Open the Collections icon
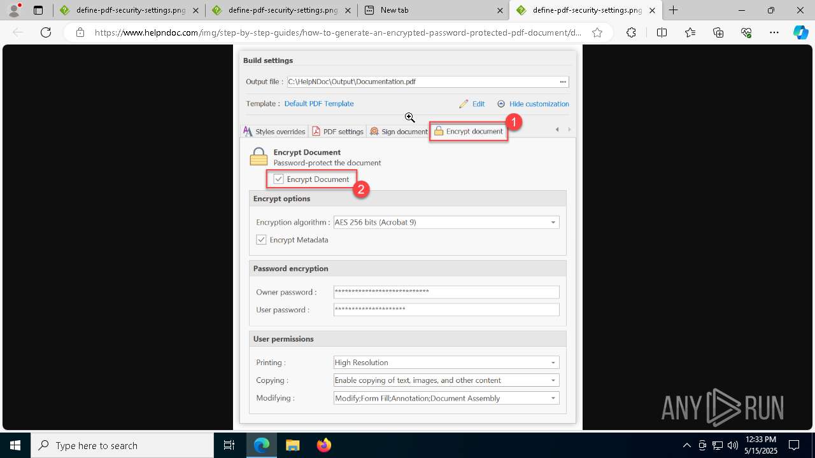The height and width of the screenshot is (458, 815). coord(718,33)
